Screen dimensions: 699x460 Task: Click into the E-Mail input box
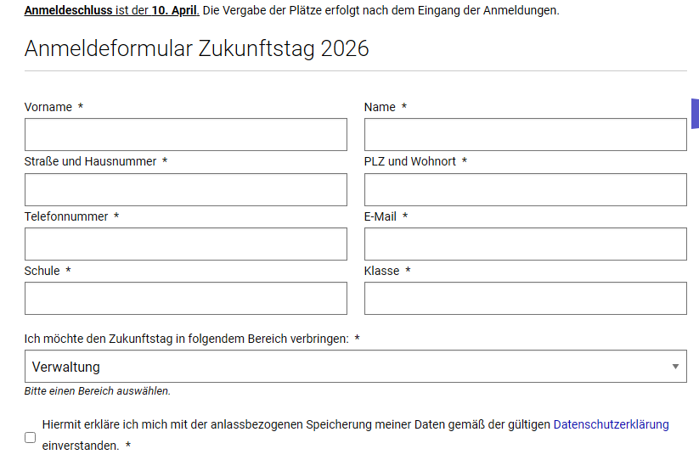point(525,244)
